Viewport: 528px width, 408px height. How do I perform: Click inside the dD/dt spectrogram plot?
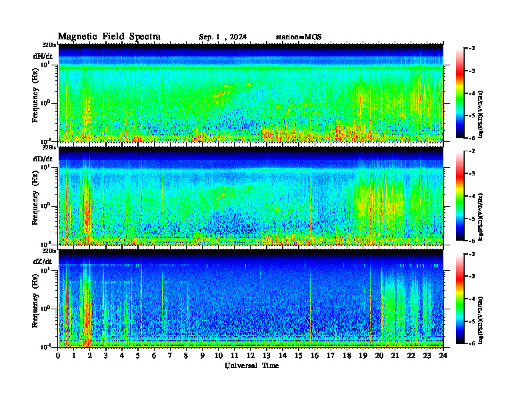coord(251,196)
